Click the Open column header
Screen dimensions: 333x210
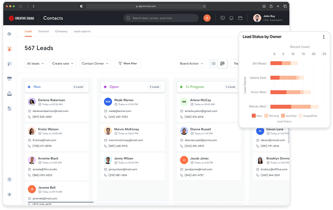point(133,87)
